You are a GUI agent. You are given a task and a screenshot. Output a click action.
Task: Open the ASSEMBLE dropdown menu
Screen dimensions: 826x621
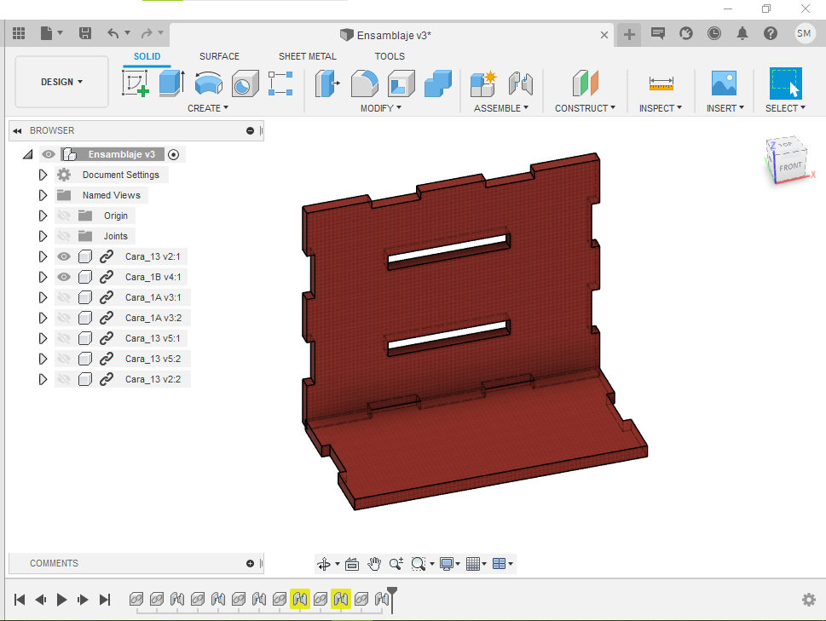click(x=501, y=108)
